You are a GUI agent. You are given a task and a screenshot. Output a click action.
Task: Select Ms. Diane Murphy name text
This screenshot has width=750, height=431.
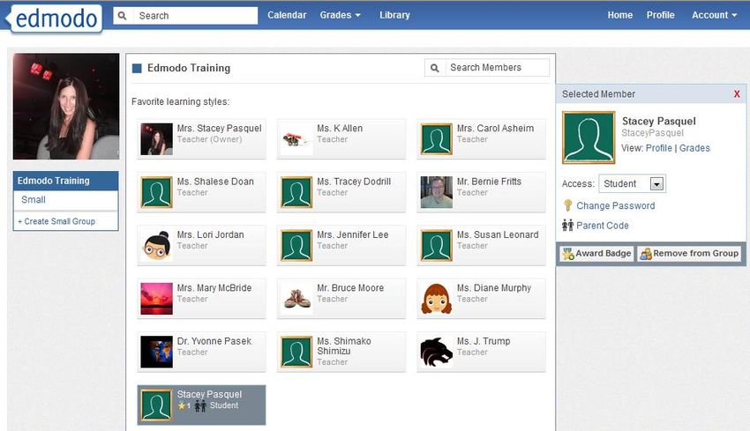click(x=493, y=287)
